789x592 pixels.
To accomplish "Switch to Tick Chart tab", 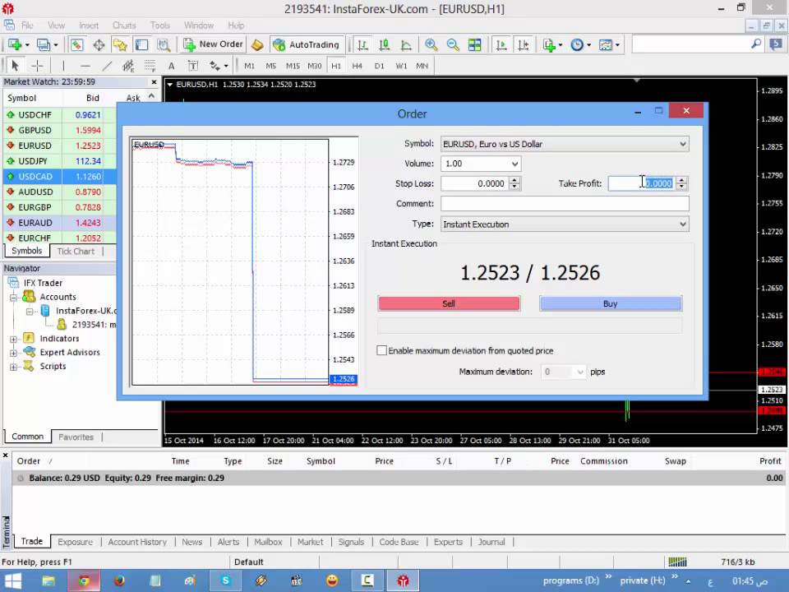I will point(76,251).
